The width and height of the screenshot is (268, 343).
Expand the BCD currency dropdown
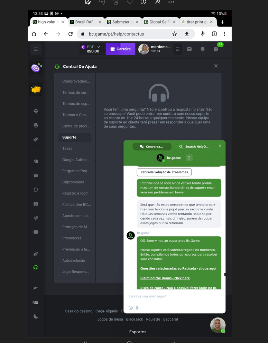(x=91, y=49)
